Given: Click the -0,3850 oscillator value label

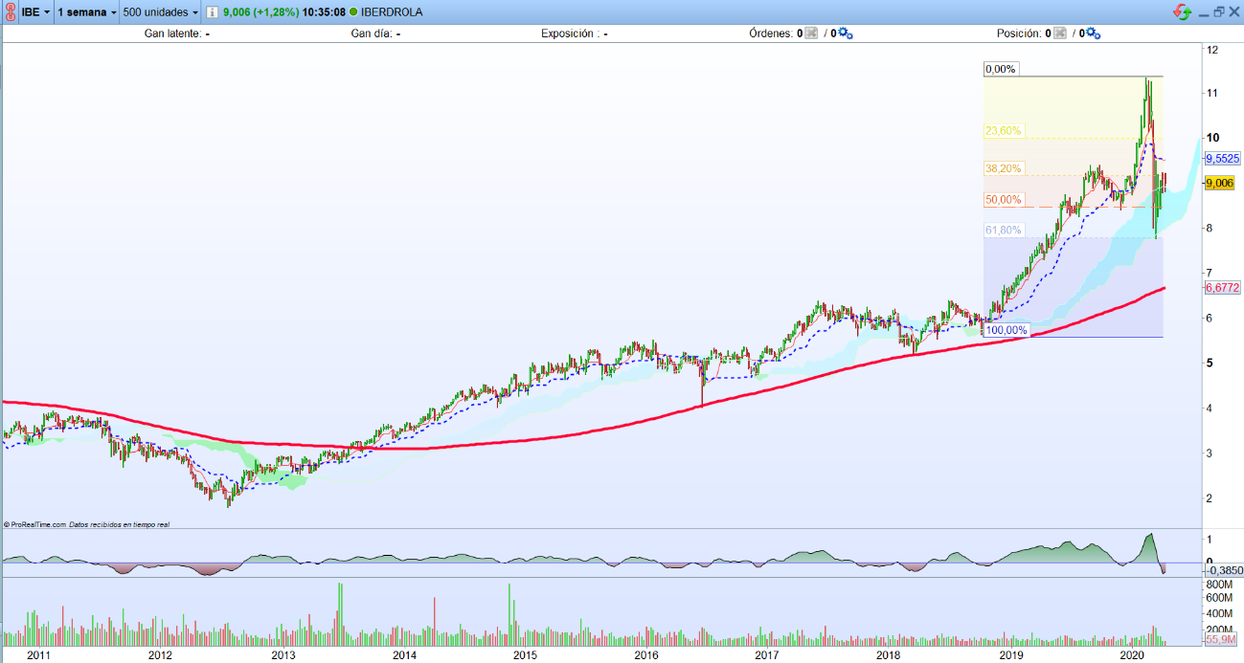Looking at the screenshot, I should click(1224, 569).
